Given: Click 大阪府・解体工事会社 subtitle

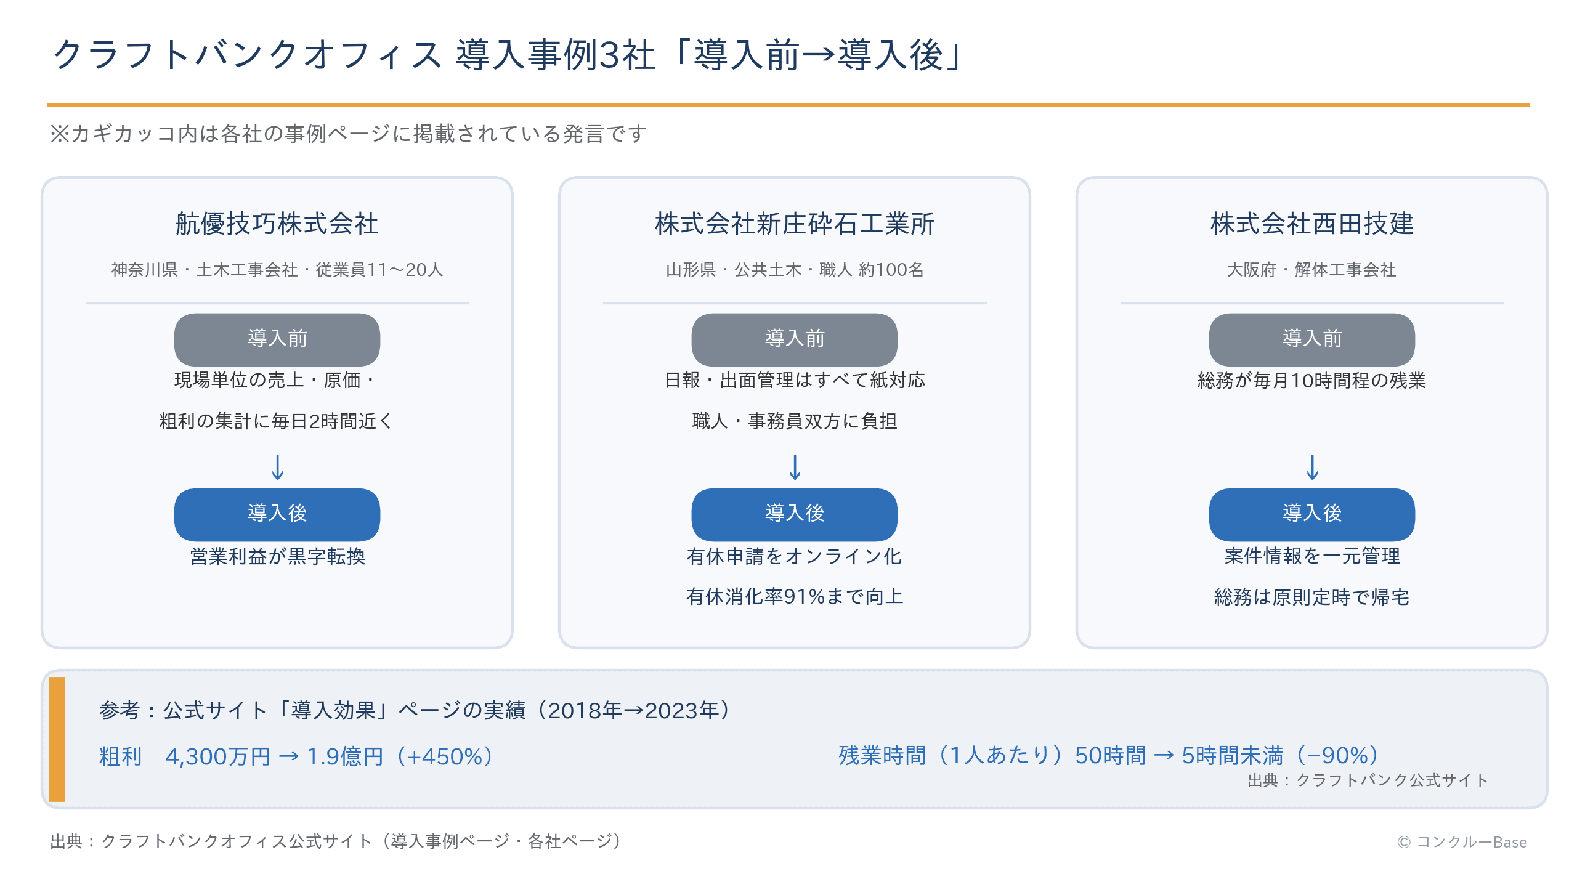Looking at the screenshot, I should coord(1312,270).
